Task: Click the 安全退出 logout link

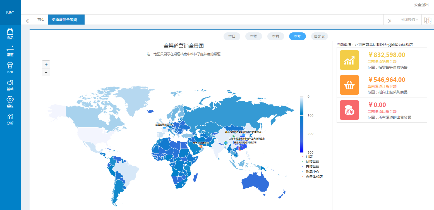Action: point(421,5)
